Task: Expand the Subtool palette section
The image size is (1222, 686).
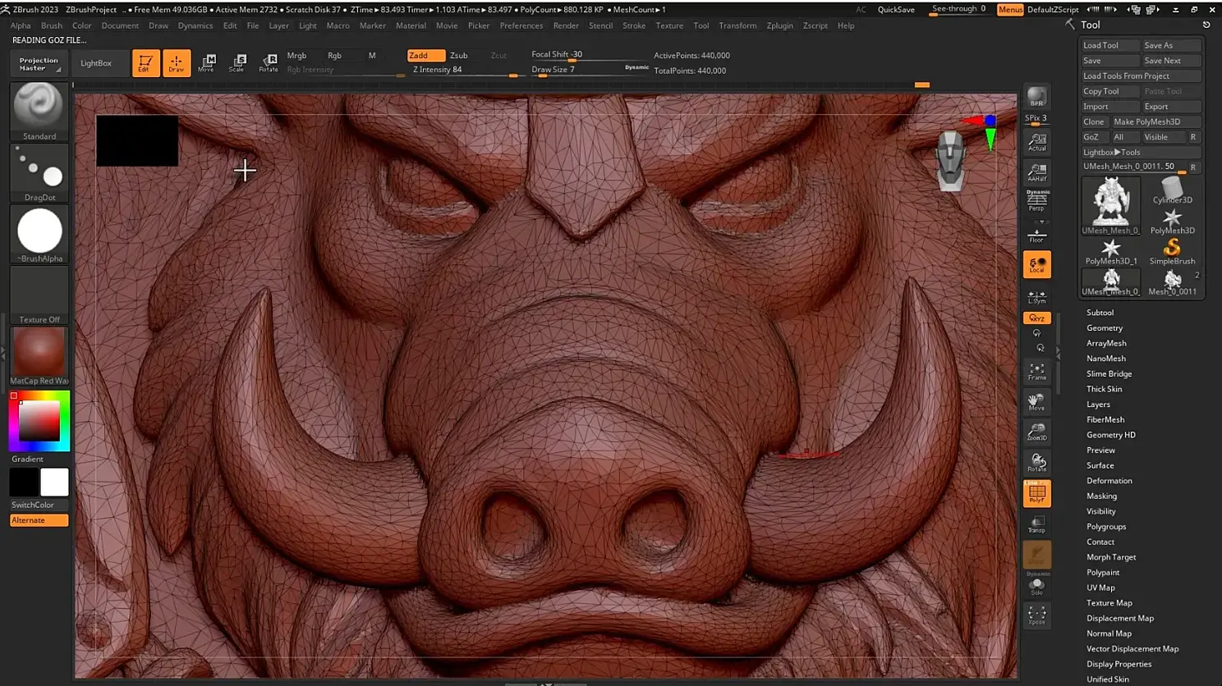Action: 1100,313
